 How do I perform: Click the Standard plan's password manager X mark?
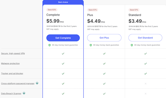click(x=146, y=84)
